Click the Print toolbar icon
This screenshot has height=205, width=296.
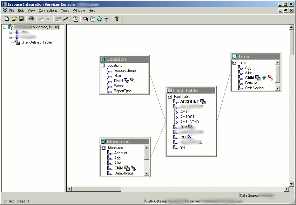coord(31,19)
